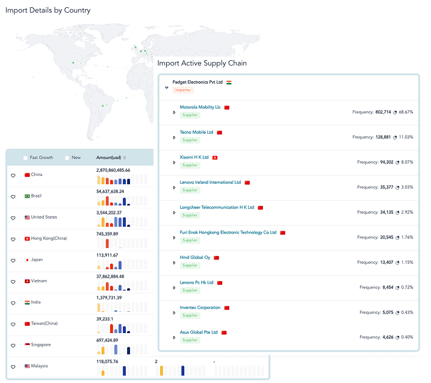This screenshot has height=383, width=431.
Task: Favorite Singapore using its heart icon
Action: tap(13, 346)
